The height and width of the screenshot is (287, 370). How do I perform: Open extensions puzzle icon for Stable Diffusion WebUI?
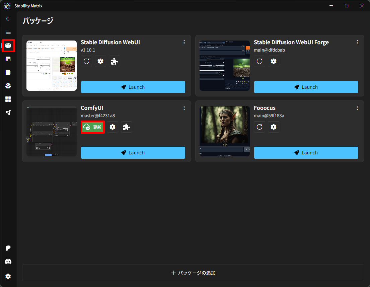(x=115, y=61)
